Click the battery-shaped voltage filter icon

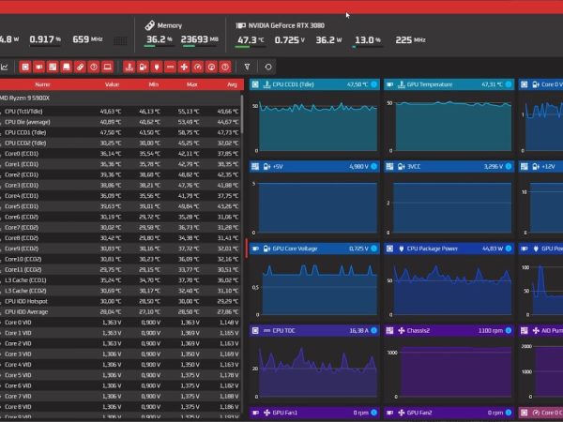[143, 67]
